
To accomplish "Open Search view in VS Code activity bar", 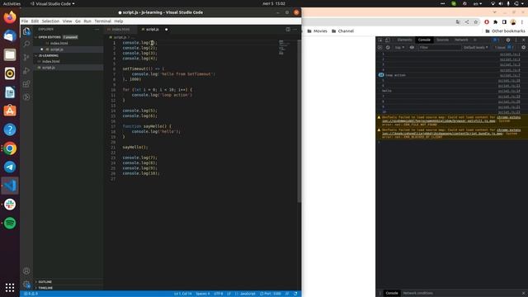I will (x=26, y=44).
